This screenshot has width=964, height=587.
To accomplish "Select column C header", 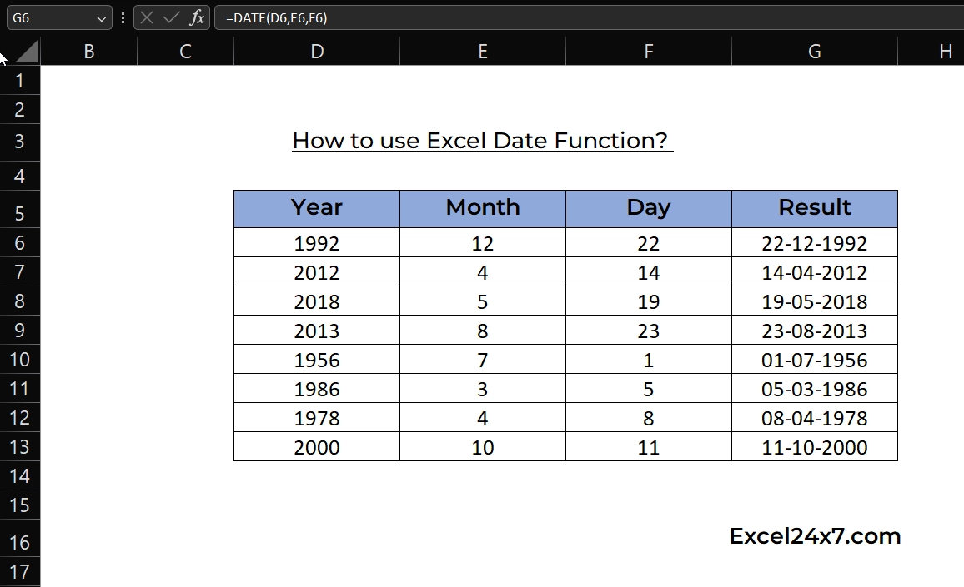I will (x=185, y=52).
